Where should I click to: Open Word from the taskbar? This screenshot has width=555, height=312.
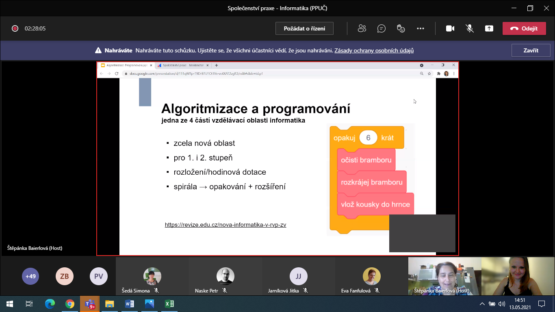pos(130,303)
